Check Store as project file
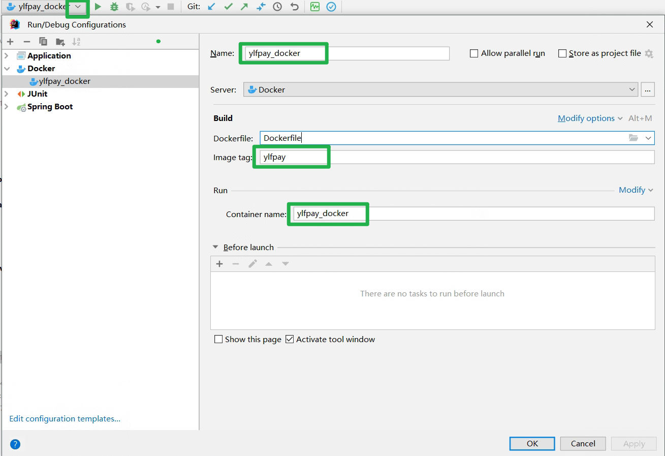 click(x=562, y=53)
